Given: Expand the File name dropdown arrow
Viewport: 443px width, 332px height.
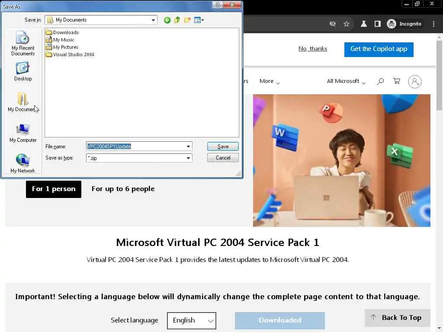Looking at the screenshot, I should click(188, 147).
